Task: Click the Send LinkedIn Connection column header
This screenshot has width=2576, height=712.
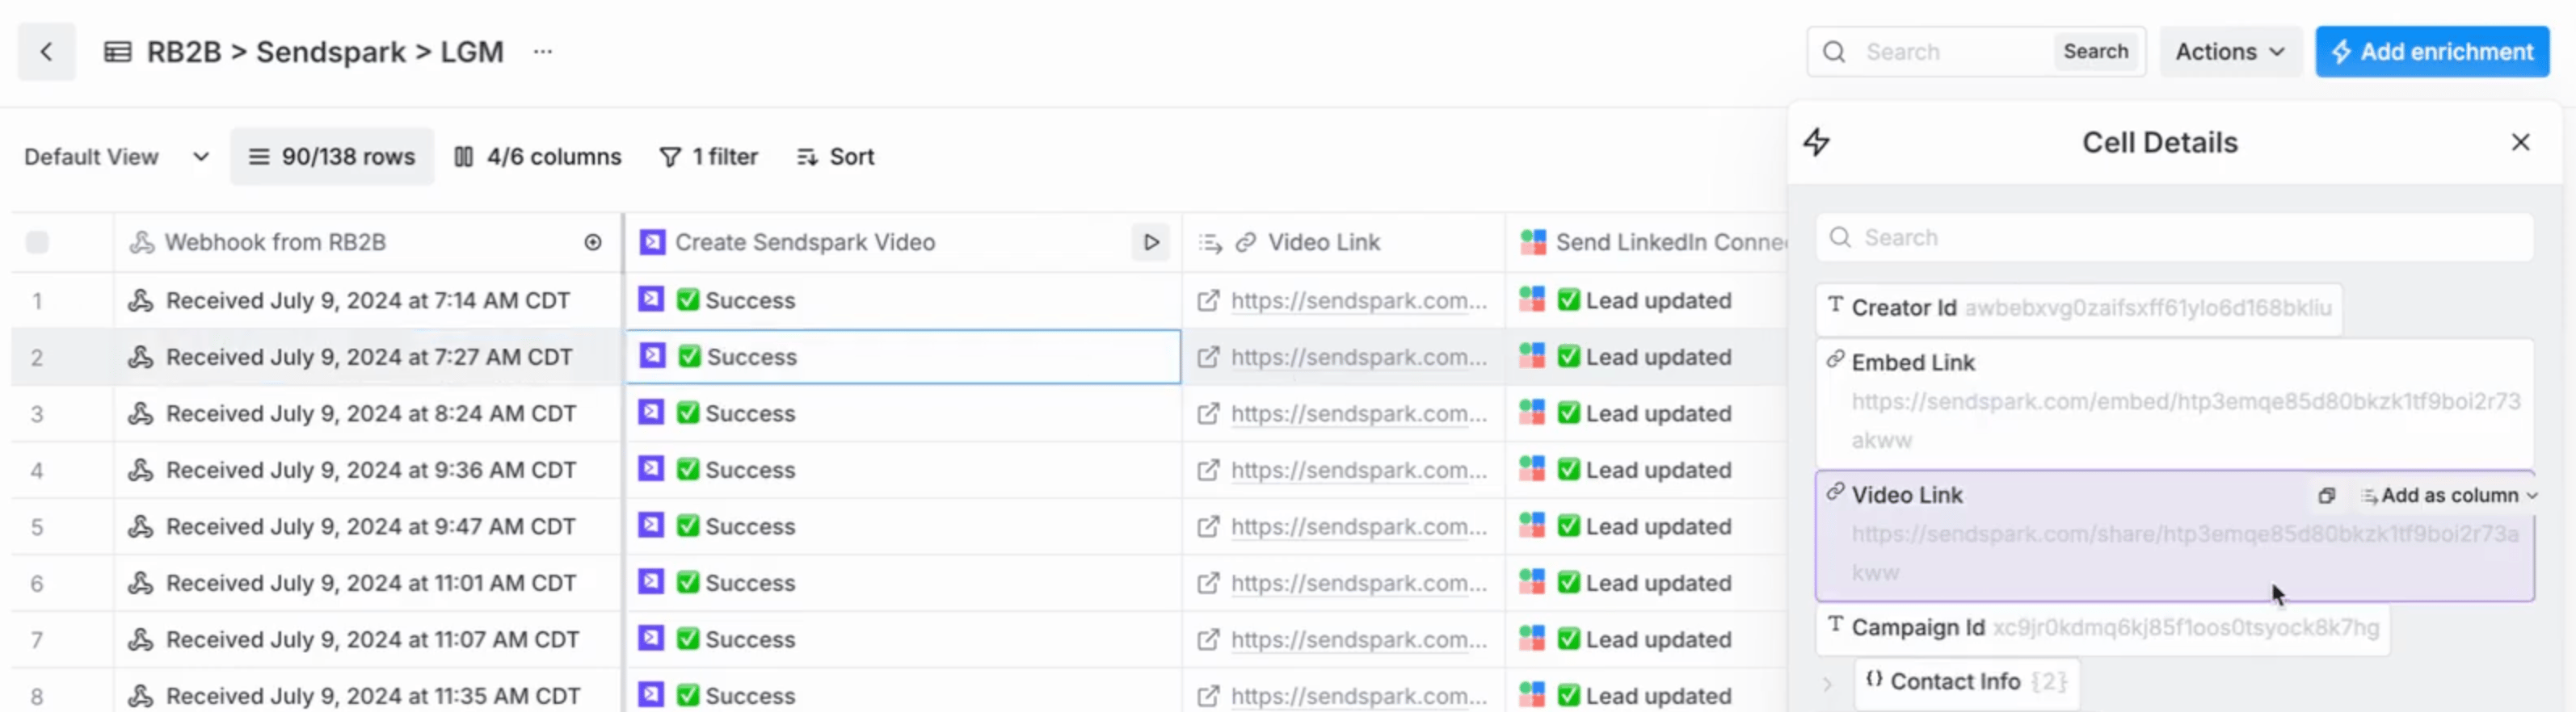Action: coord(1647,241)
